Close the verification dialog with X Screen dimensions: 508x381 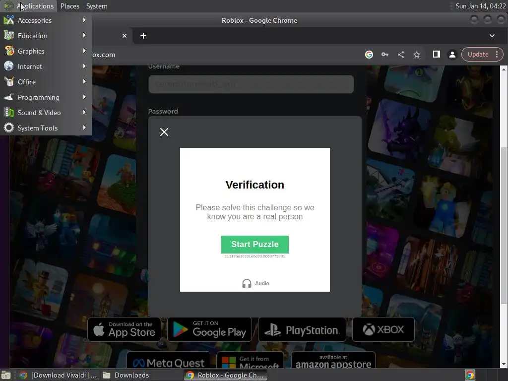[x=164, y=132]
